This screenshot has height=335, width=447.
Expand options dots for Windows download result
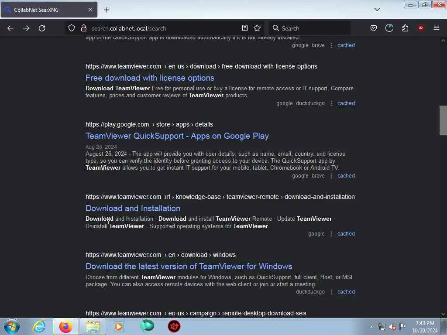331,292
